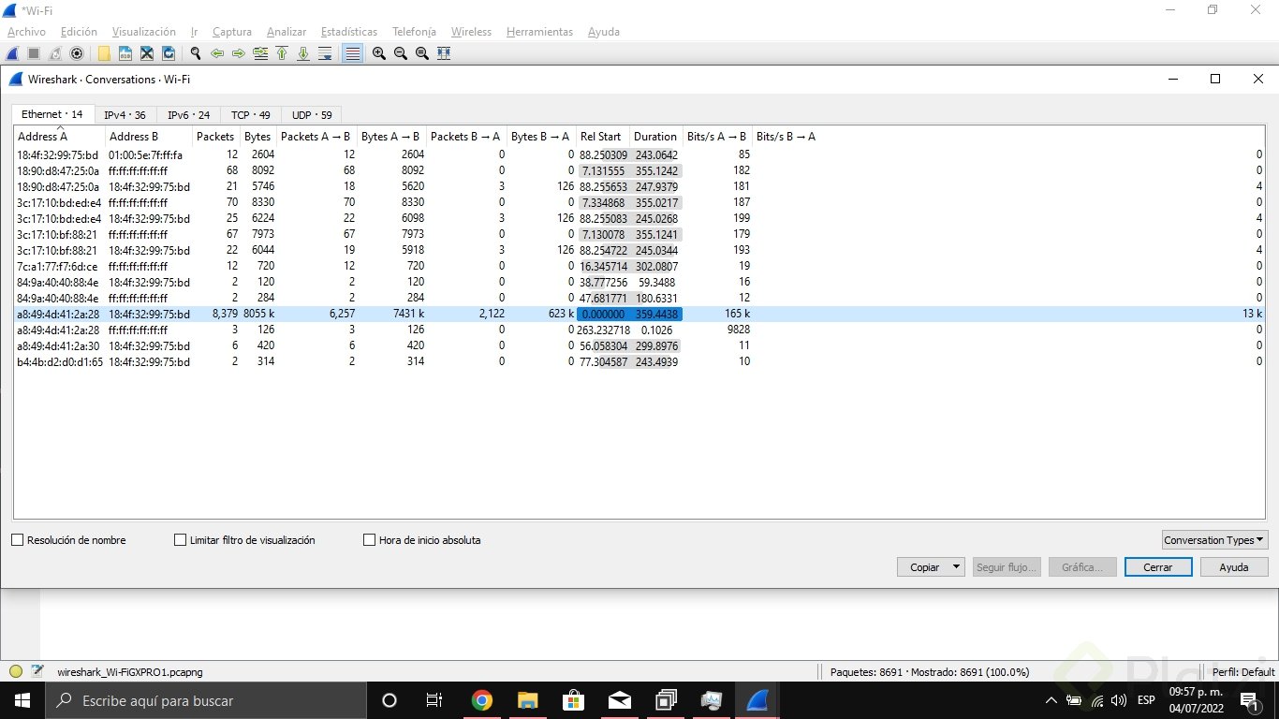The image size is (1279, 719).
Task: Open expert information from the yellow status circle
Action: pyautogui.click(x=16, y=671)
